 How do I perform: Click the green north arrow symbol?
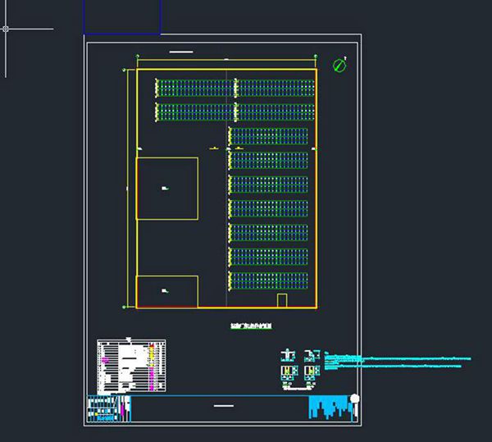click(x=339, y=65)
